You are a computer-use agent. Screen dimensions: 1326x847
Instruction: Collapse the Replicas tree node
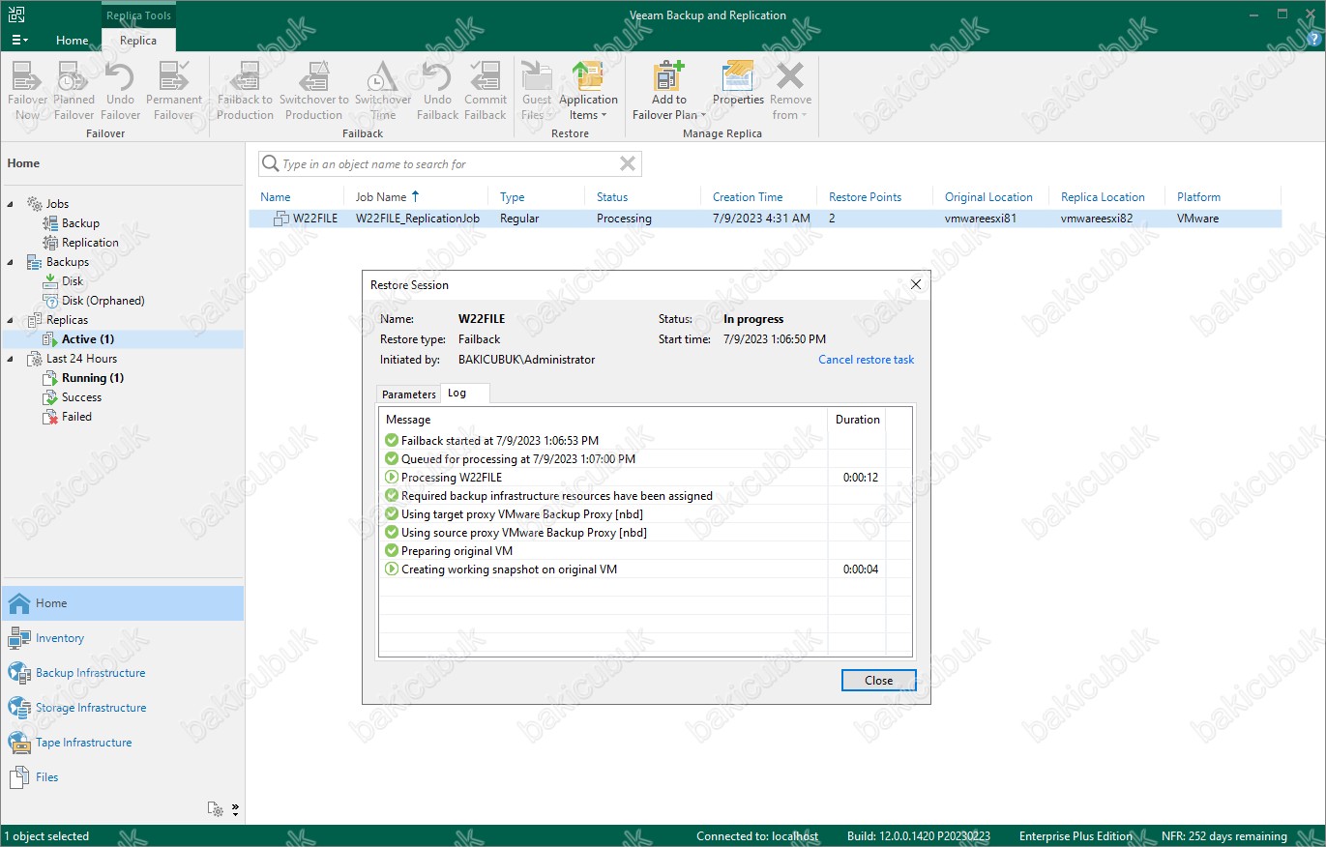(x=12, y=320)
